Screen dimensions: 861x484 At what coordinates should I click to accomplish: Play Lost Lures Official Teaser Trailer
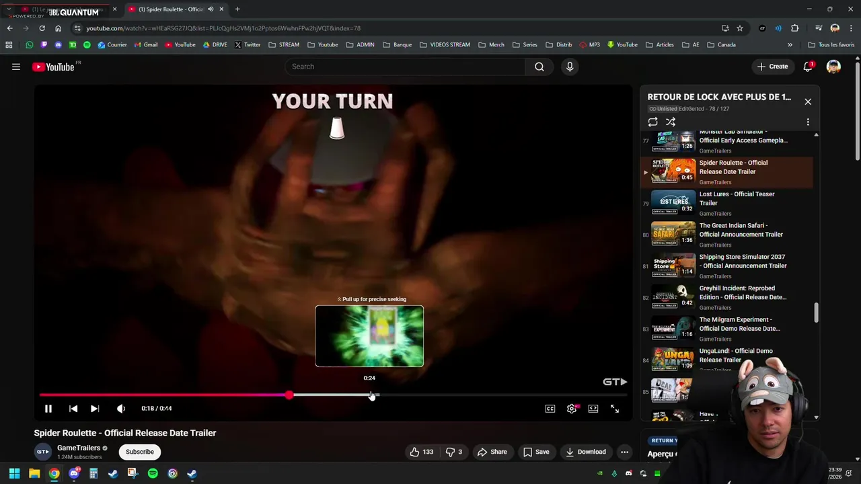tap(726, 203)
